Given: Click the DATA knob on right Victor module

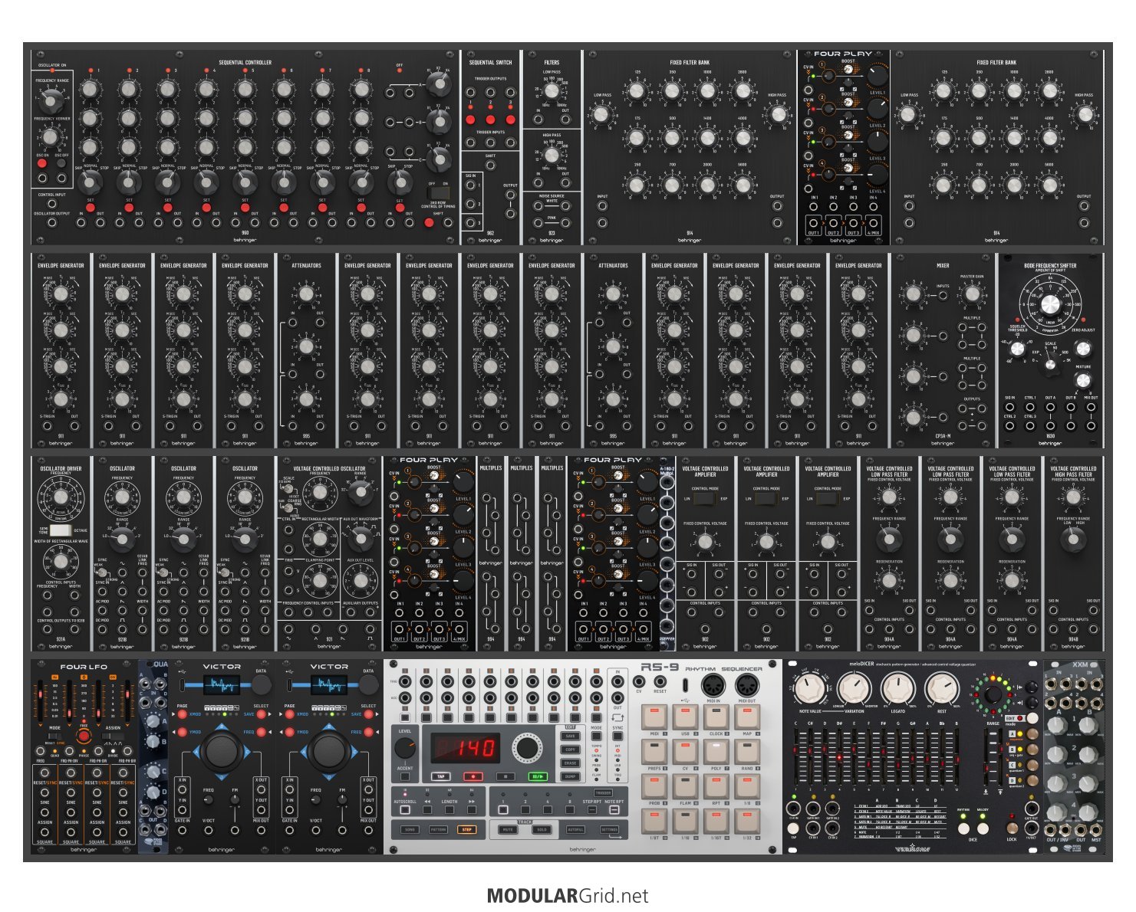Looking at the screenshot, I should (368, 684).
